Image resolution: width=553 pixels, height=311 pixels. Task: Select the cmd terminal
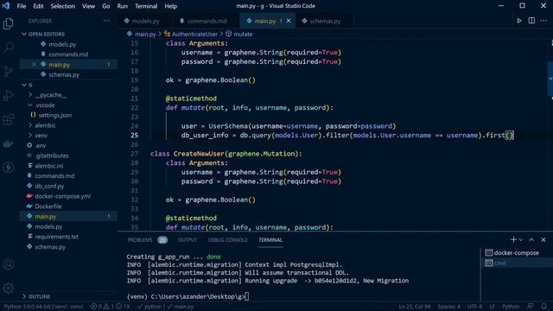coord(517,263)
